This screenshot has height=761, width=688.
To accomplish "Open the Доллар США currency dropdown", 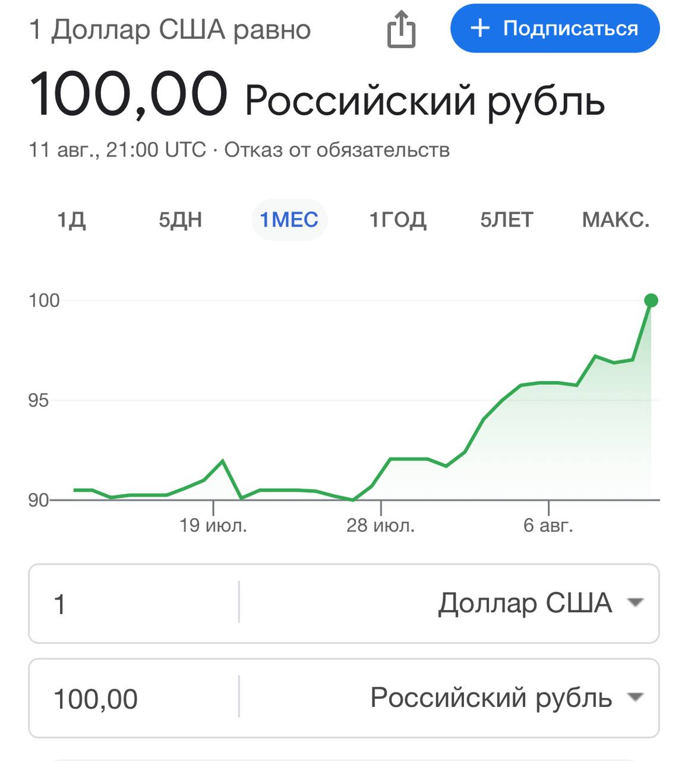I will coord(525,603).
